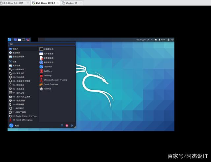This screenshot has height=162, width=211.
Task: Click the blue desktop launcher icon in the panel
Action: (15, 39)
